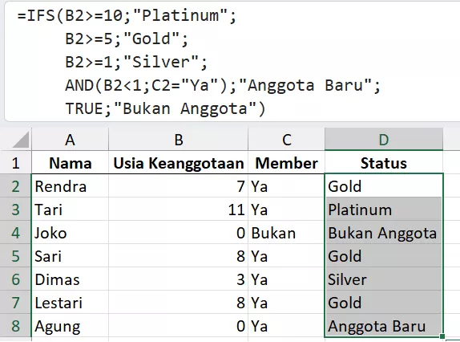This screenshot has width=460, height=342.
Task: Select row 7 header
Action: [15, 303]
